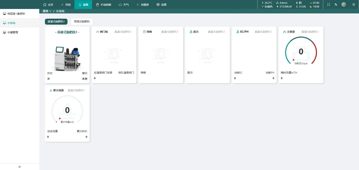
Task: Click the empty-data placeholder in 阀门组 card
Action: tap(114, 55)
